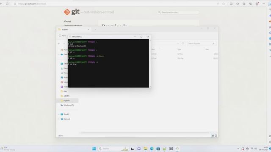Go back in File Explorer navigation
Viewport: 271px width, 152px height.
(x=59, y=43)
